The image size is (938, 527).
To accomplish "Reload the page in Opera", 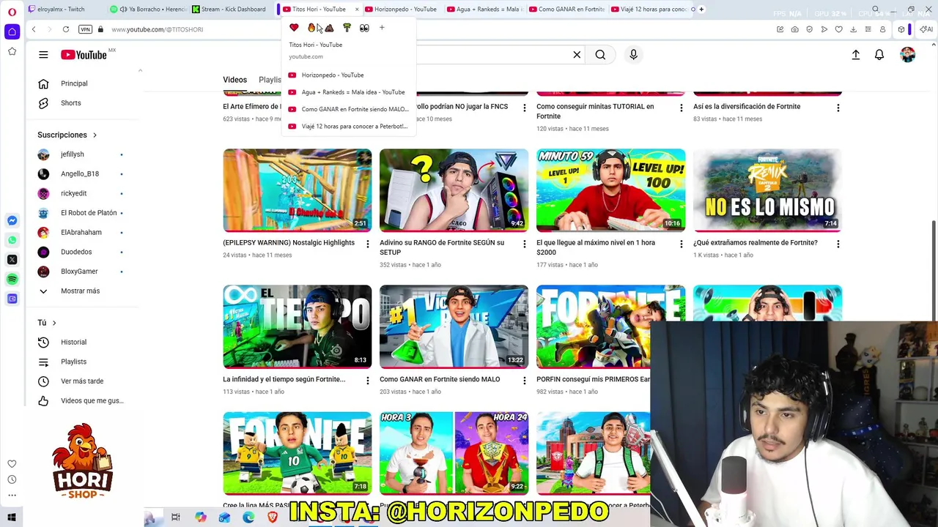I will coord(66,29).
